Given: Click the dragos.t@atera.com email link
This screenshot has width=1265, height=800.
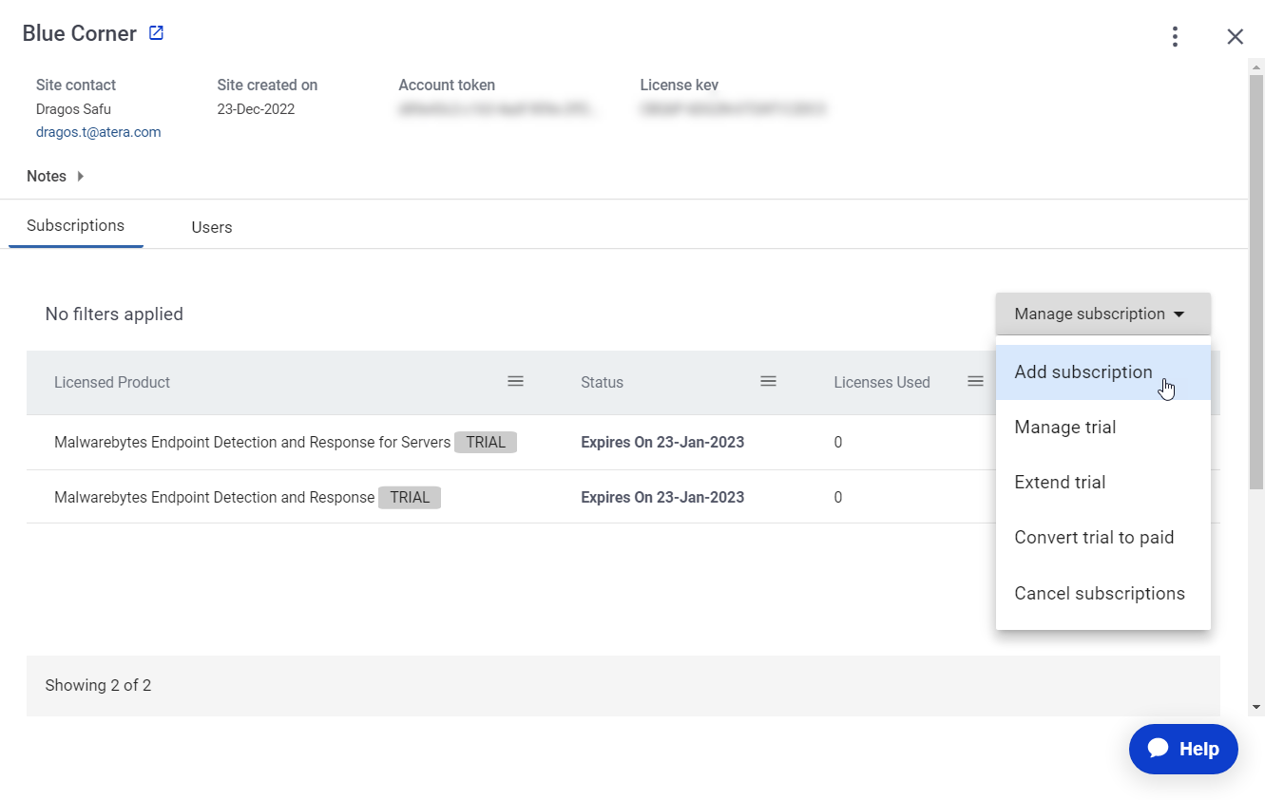Looking at the screenshot, I should pos(99,132).
